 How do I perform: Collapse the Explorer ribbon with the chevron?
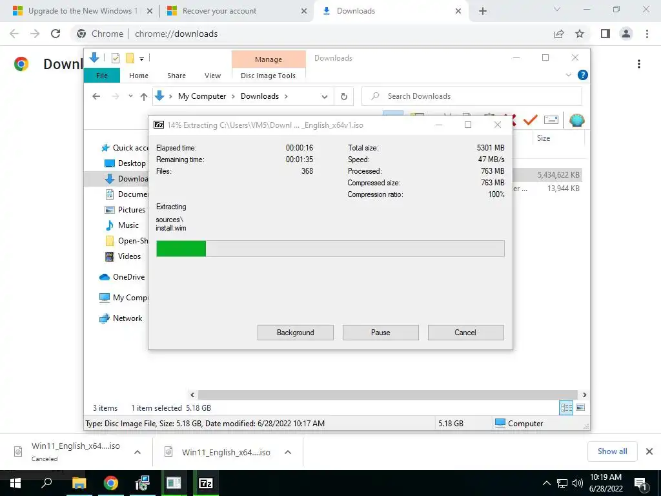click(x=568, y=75)
